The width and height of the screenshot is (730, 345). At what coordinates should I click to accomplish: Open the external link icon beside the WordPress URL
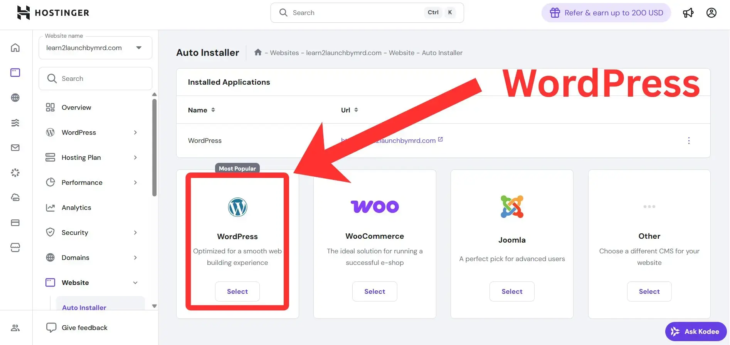click(441, 139)
